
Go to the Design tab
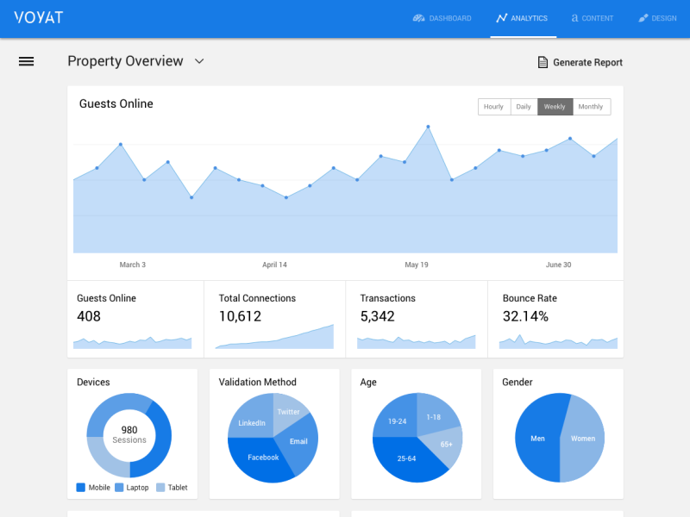click(657, 18)
